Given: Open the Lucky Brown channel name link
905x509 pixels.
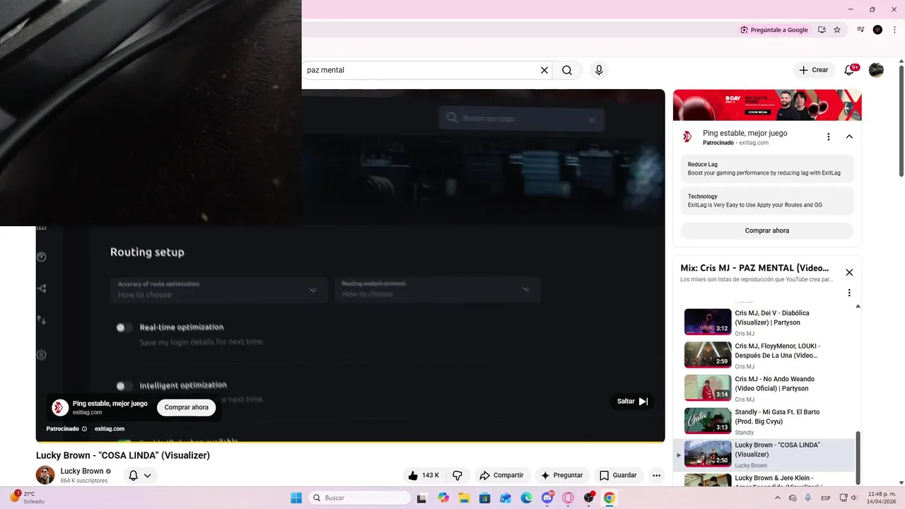Looking at the screenshot, I should (x=82, y=471).
